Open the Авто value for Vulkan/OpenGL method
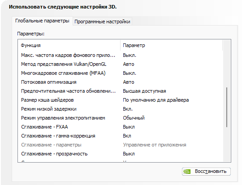This screenshot has height=185, width=242. (129, 64)
